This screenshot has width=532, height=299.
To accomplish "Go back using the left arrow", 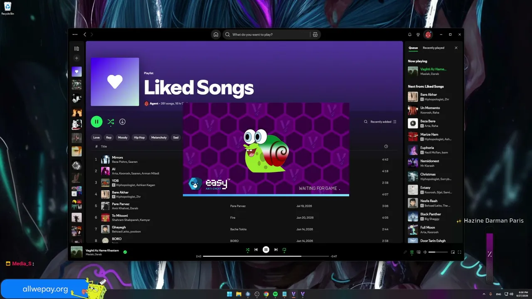I will (x=85, y=34).
